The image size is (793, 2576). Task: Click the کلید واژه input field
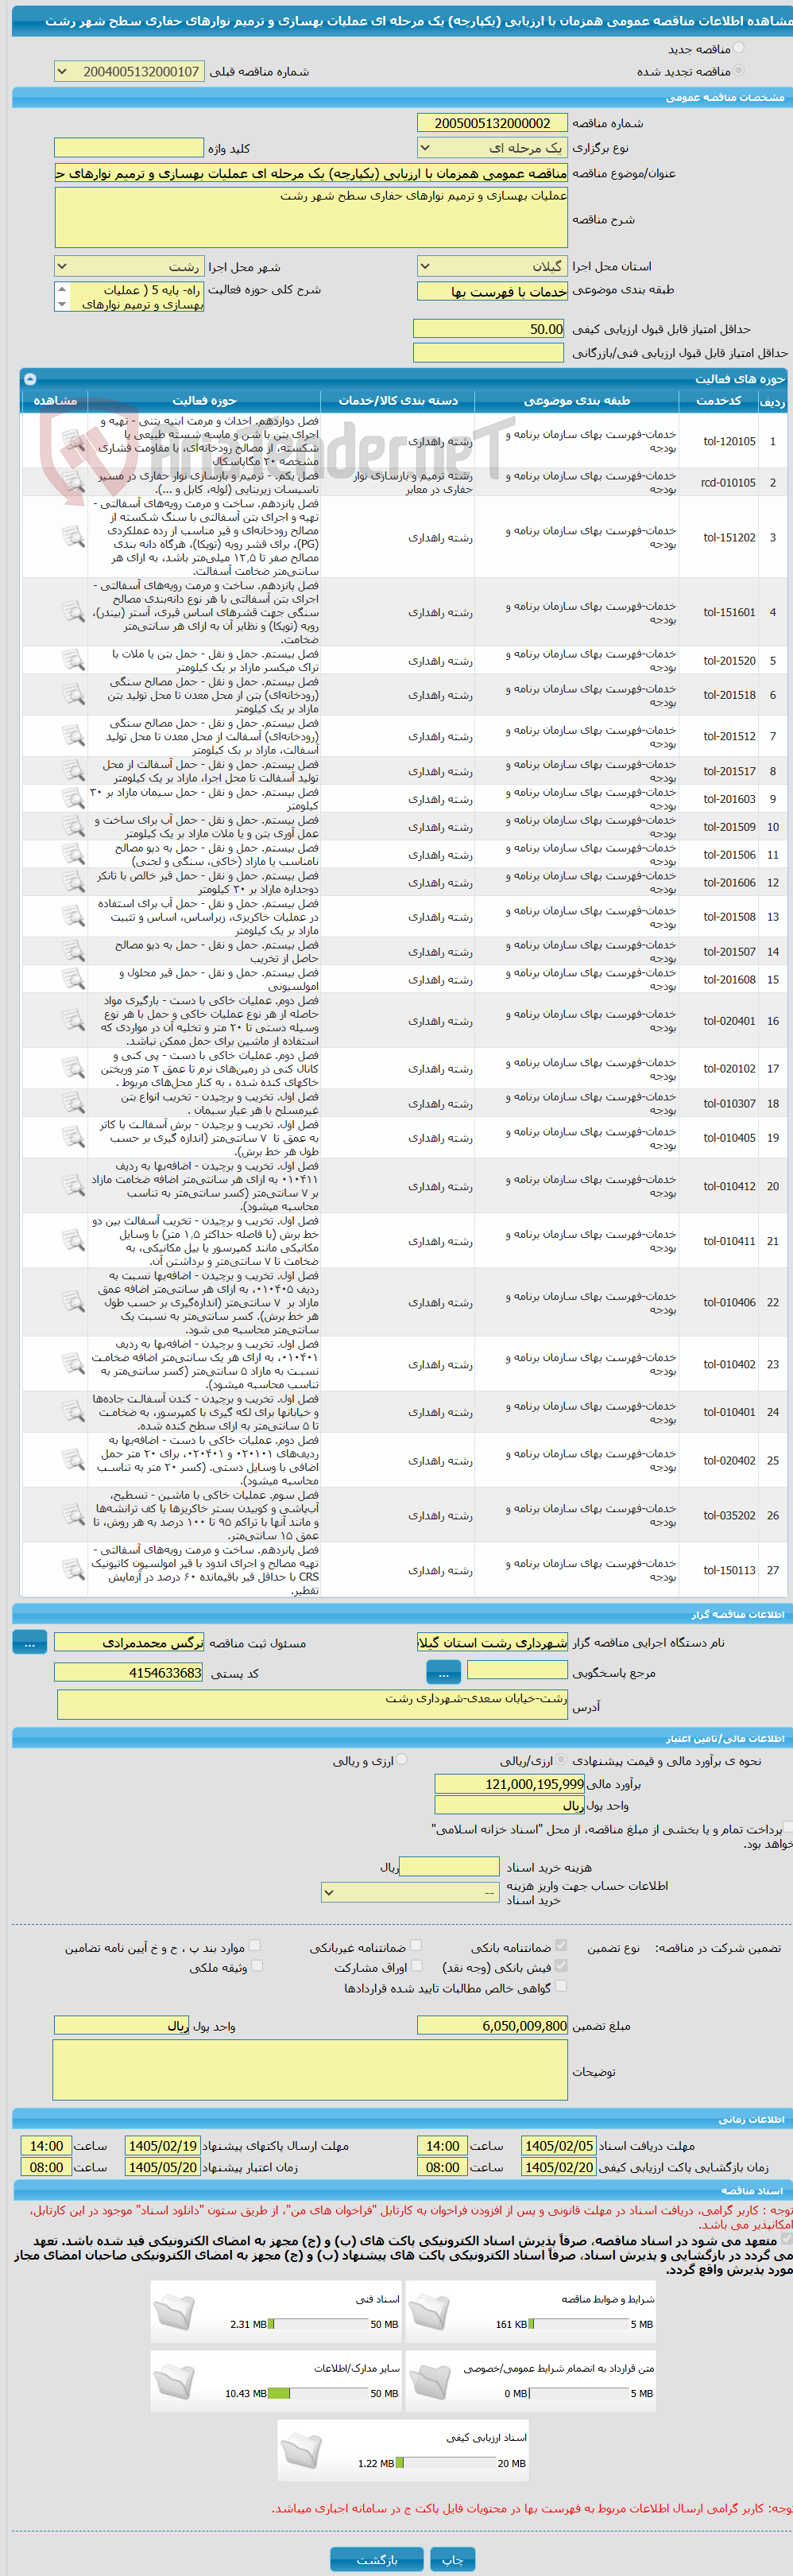(x=129, y=148)
